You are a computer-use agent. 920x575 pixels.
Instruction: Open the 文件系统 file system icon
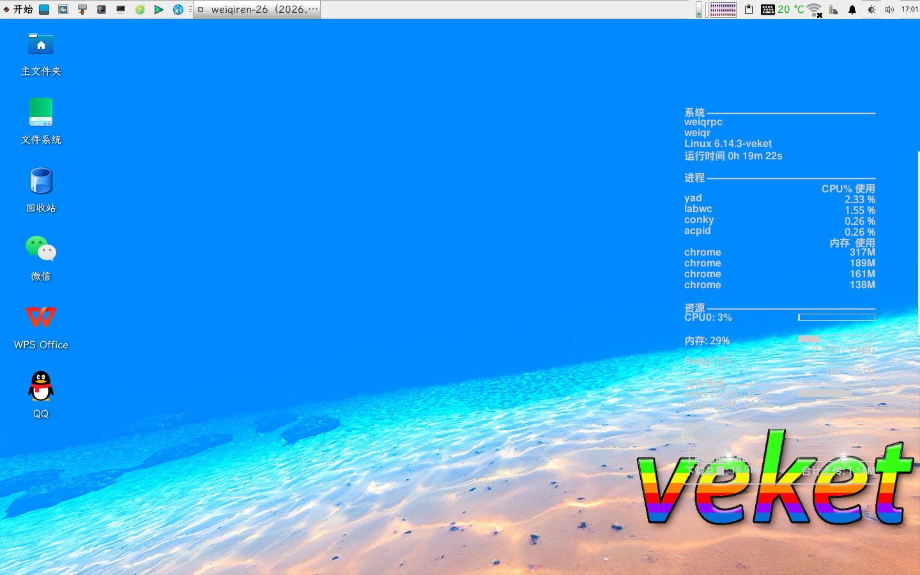click(40, 112)
